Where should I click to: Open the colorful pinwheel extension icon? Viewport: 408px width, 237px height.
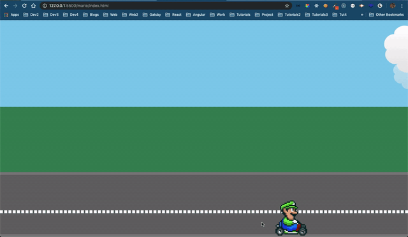(x=307, y=6)
